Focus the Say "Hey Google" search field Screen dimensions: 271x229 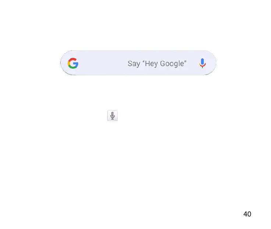click(138, 63)
